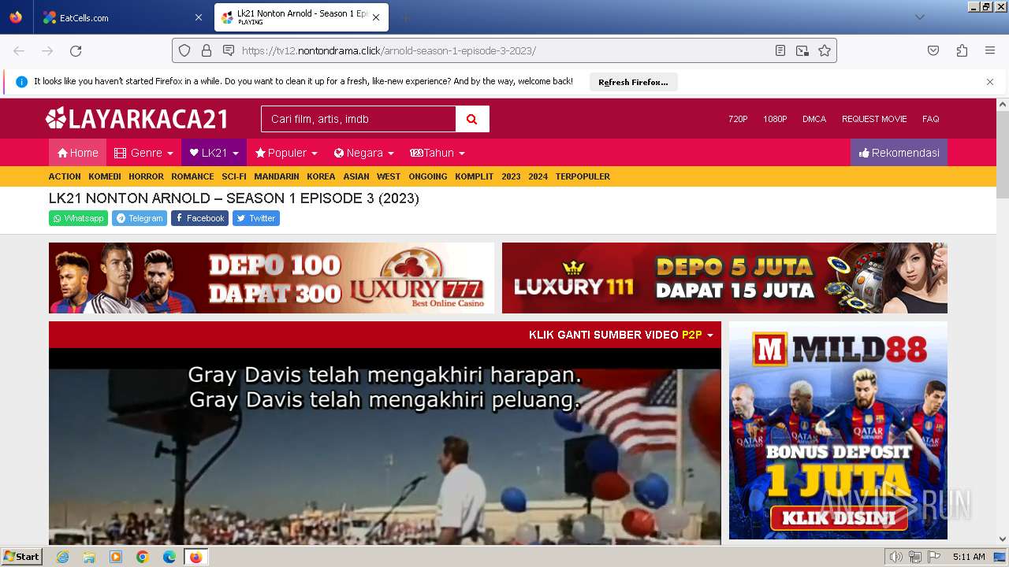Open tracking protection shield icon in the address bar
Viewport: 1009px width, 567px height.
click(x=184, y=50)
